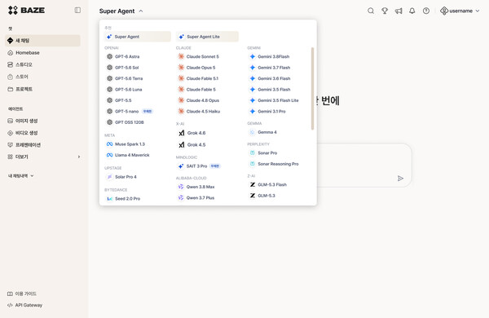Expand the 더보기 submenu arrow
This screenshot has height=318, width=489.
pyautogui.click(x=79, y=157)
